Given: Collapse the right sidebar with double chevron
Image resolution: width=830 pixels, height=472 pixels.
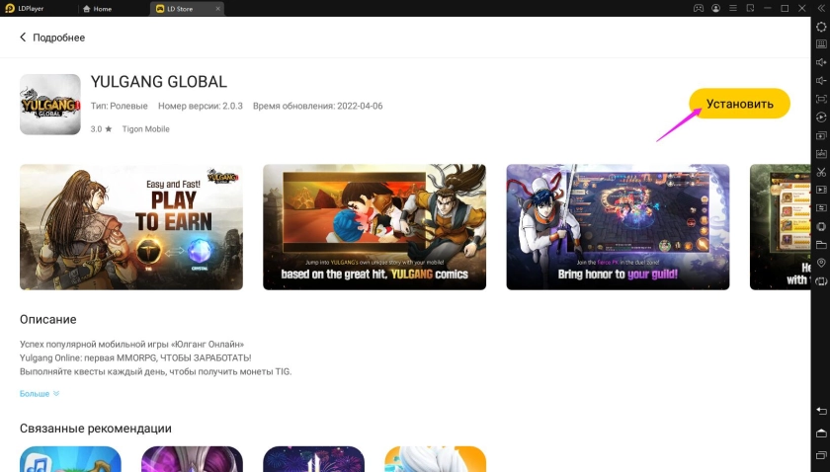Looking at the screenshot, I should point(821,9).
